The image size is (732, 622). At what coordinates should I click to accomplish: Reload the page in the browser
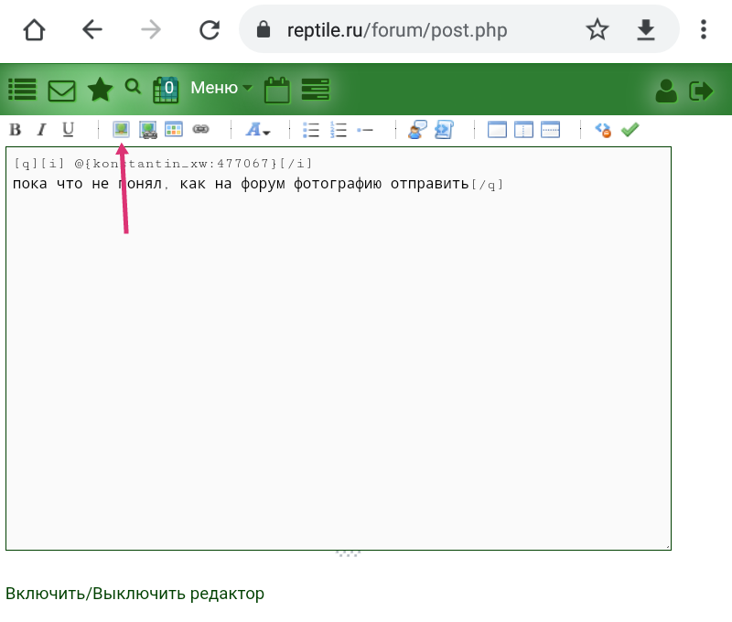tap(210, 30)
